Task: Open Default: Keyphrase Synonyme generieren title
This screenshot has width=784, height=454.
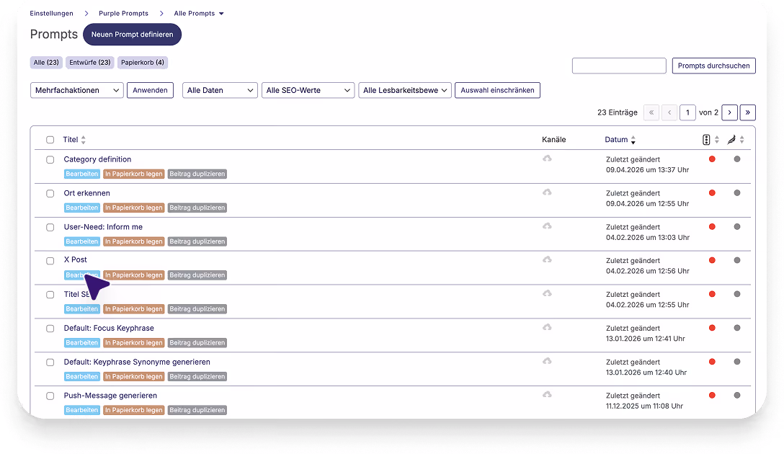Action: point(137,362)
